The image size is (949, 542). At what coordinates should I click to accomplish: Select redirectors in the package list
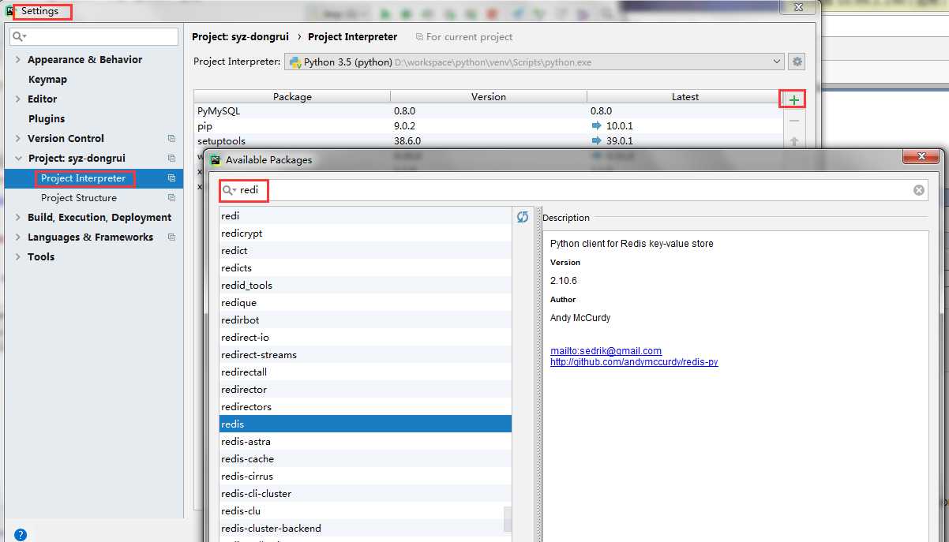pos(366,406)
